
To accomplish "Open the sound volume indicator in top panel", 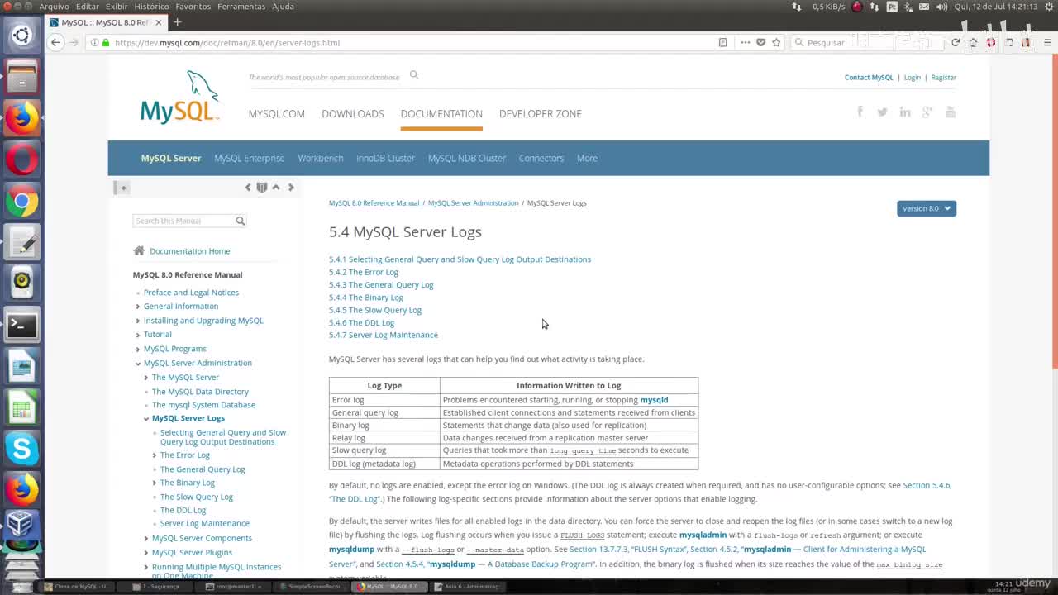I will click(x=941, y=7).
